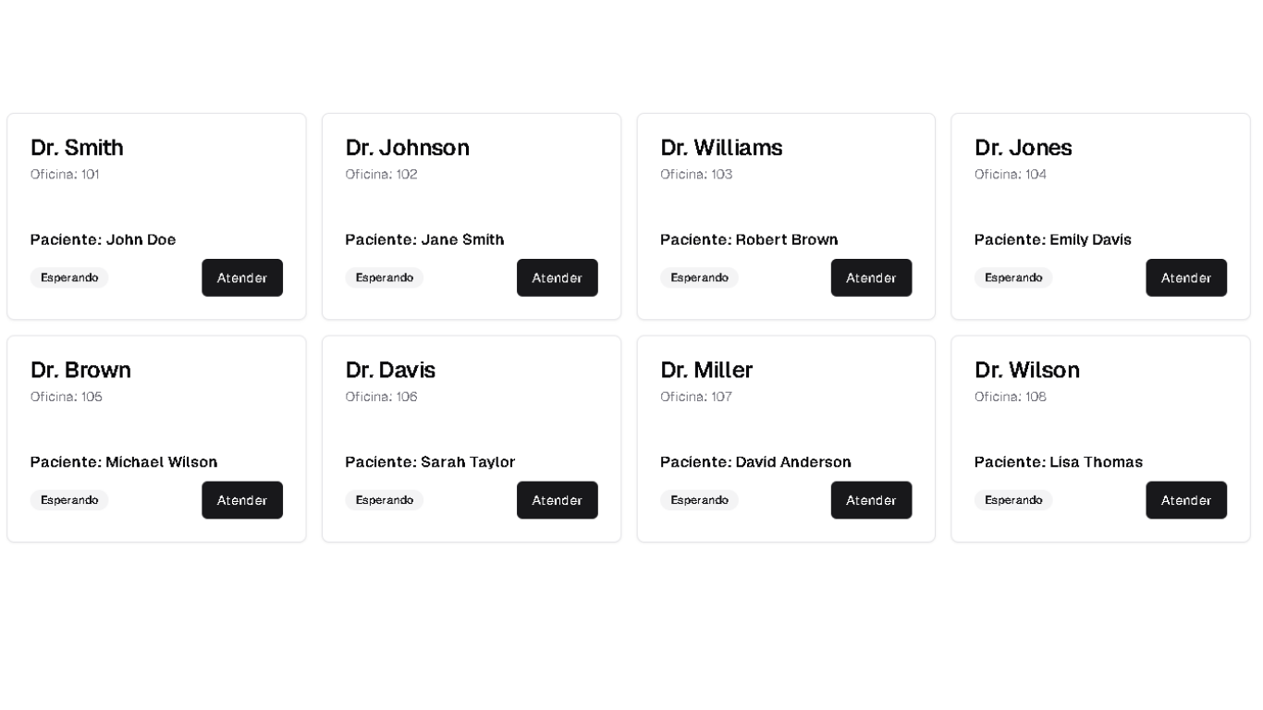Select Esperando badge for Michael Wilson
Viewport: 1263px width, 710px height.
pos(69,500)
